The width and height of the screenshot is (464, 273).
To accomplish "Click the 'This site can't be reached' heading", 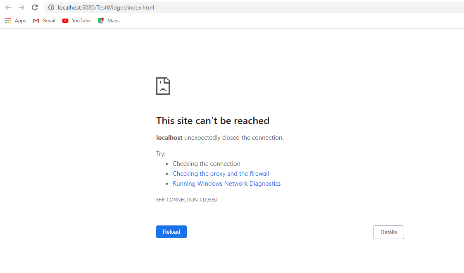I will tap(213, 121).
